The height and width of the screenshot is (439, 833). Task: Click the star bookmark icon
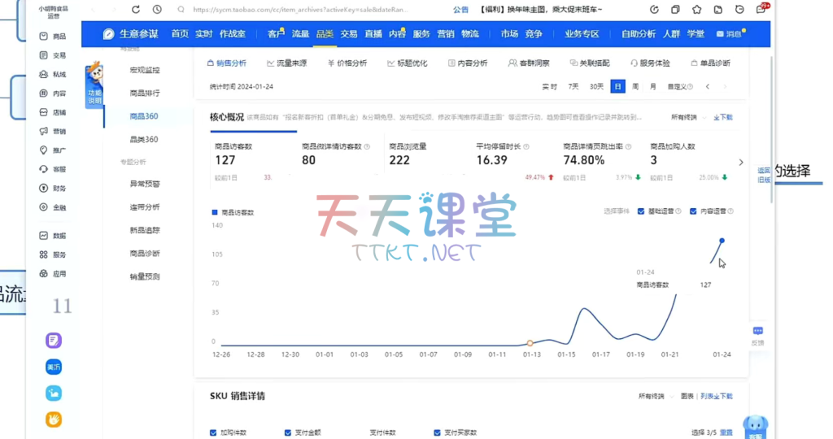tap(697, 10)
